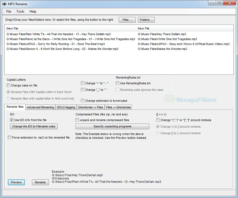Click the Rename button
Screen dimensions: 238x198
[40, 182]
